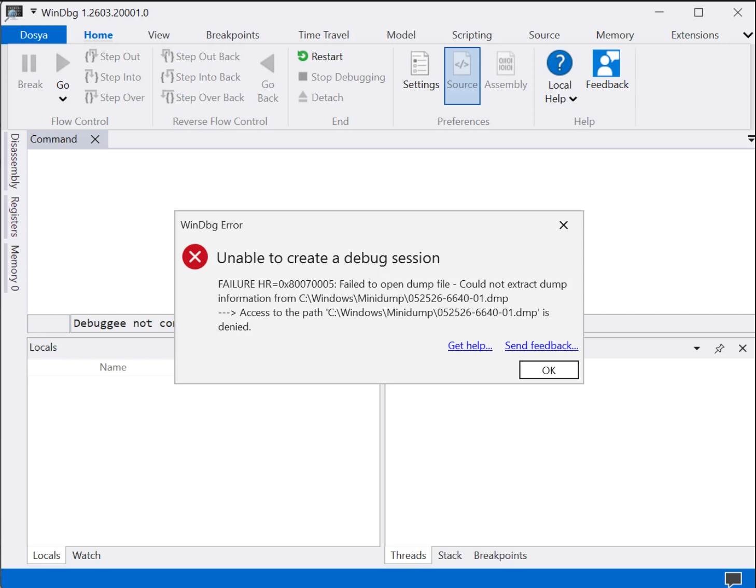The width and height of the screenshot is (756, 588).
Task: Click the 'Reverse Flow Control' group label
Action: tap(220, 121)
